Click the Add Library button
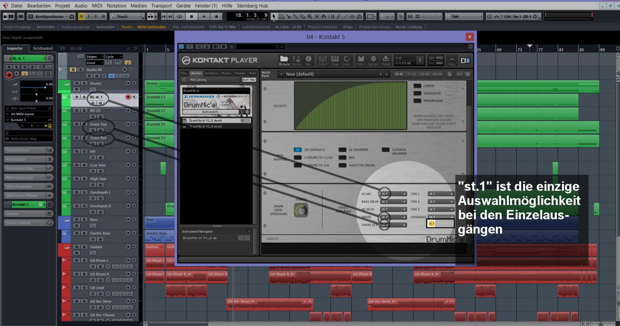 pyautogui.click(x=198, y=80)
